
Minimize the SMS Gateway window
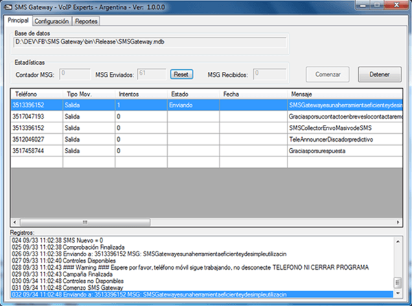363,5
